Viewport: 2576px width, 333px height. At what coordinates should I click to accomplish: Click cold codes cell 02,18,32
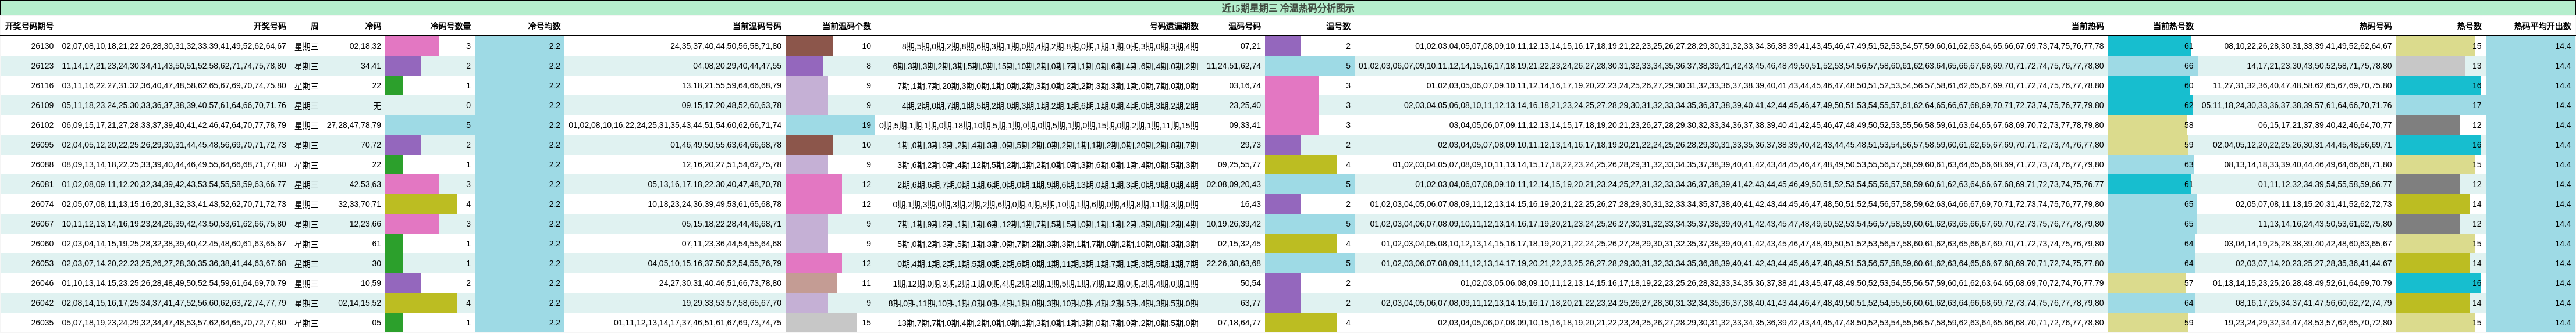(365, 46)
